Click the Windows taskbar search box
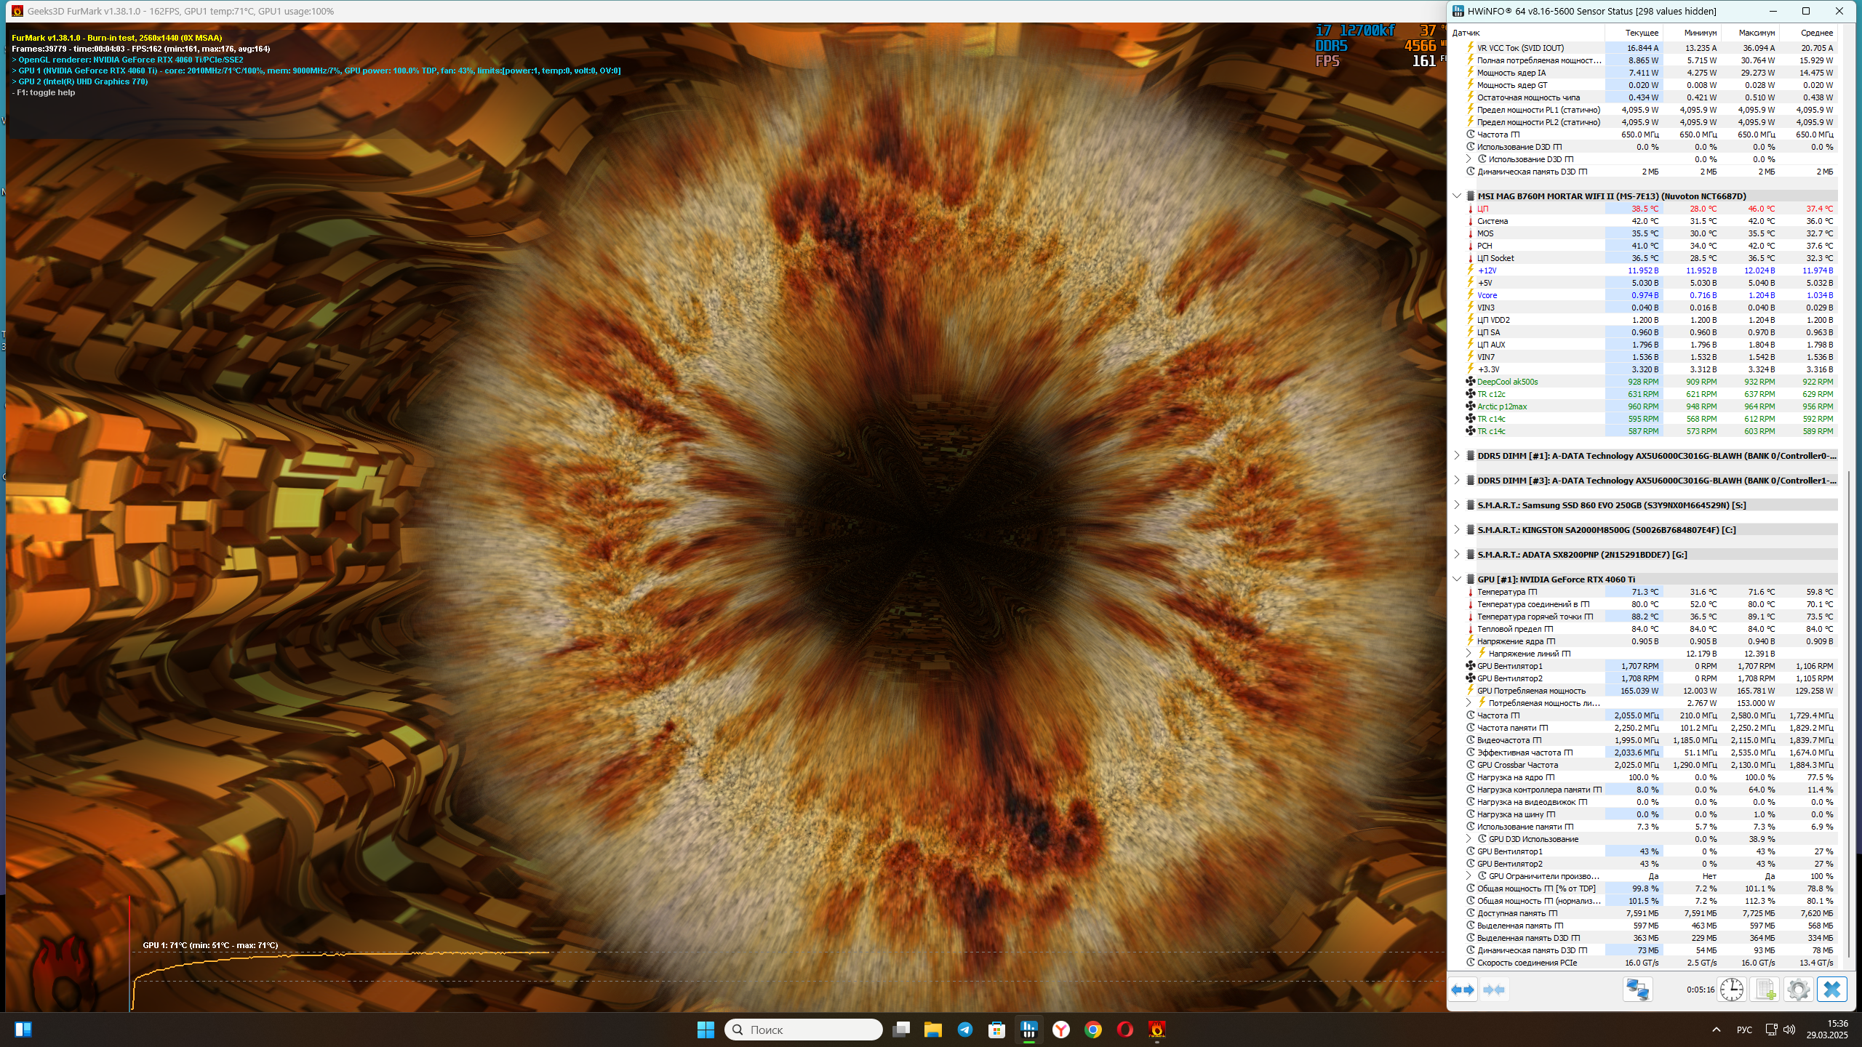This screenshot has width=1862, height=1047. [804, 1030]
